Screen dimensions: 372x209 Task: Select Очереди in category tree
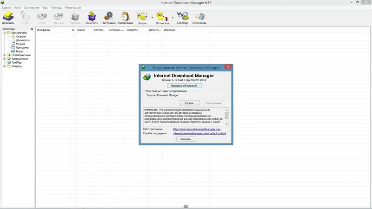[x=17, y=66]
